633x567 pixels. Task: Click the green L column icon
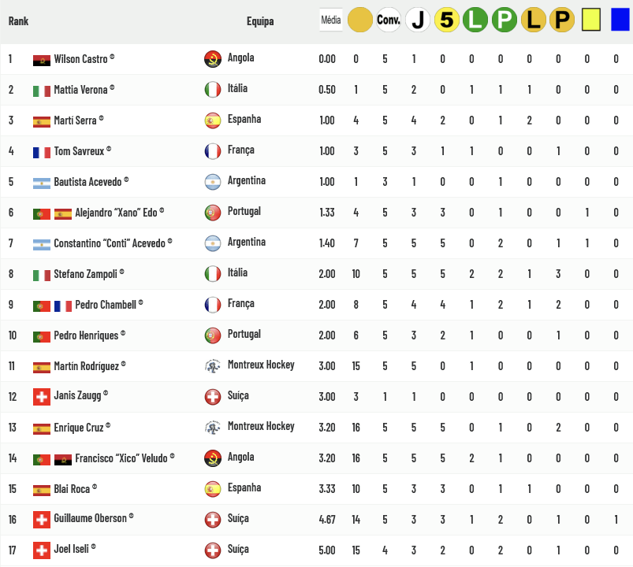[475, 20]
